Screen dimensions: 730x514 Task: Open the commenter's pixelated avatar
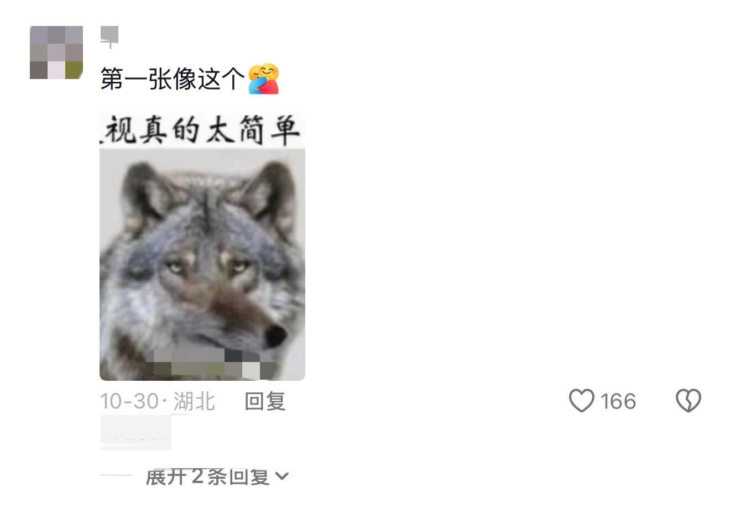pyautogui.click(x=56, y=53)
